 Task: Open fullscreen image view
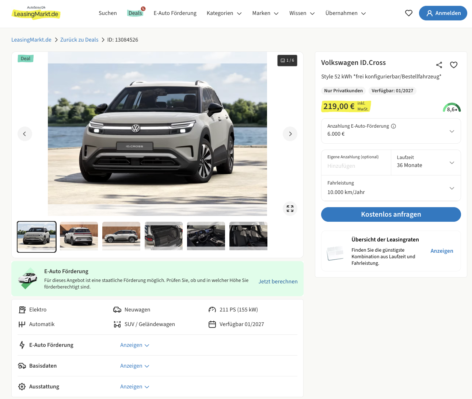290,209
